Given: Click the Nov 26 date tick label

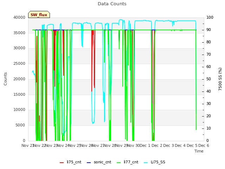Looking at the screenshot, I should coord(86,145).
